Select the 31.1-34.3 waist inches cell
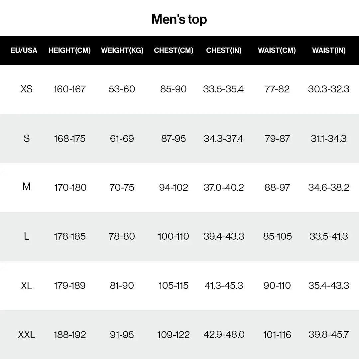The width and height of the screenshot is (359, 359). [x=329, y=139]
